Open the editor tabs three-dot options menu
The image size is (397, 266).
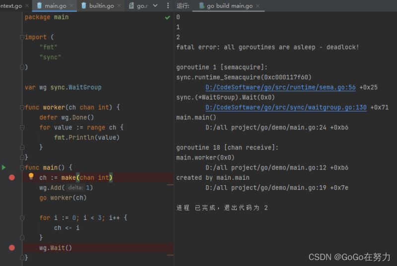click(168, 6)
